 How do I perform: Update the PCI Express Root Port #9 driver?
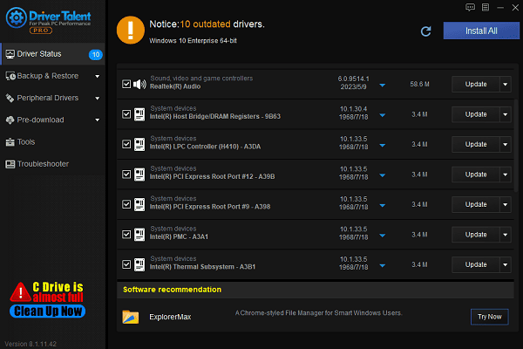click(476, 204)
